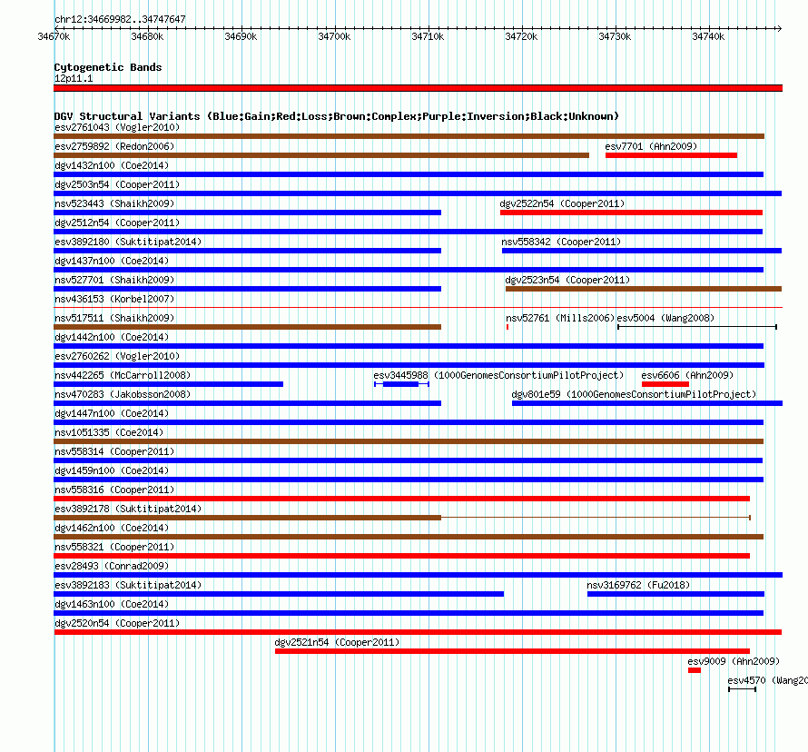
Task: Click the dgv2521n54 red bar
Action: (512, 651)
